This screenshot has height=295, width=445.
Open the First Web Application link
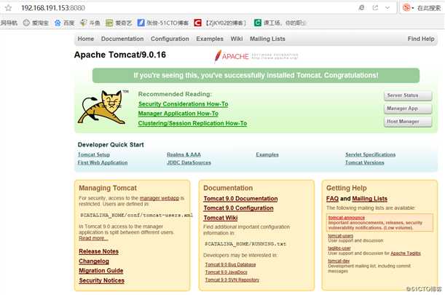[103, 162]
